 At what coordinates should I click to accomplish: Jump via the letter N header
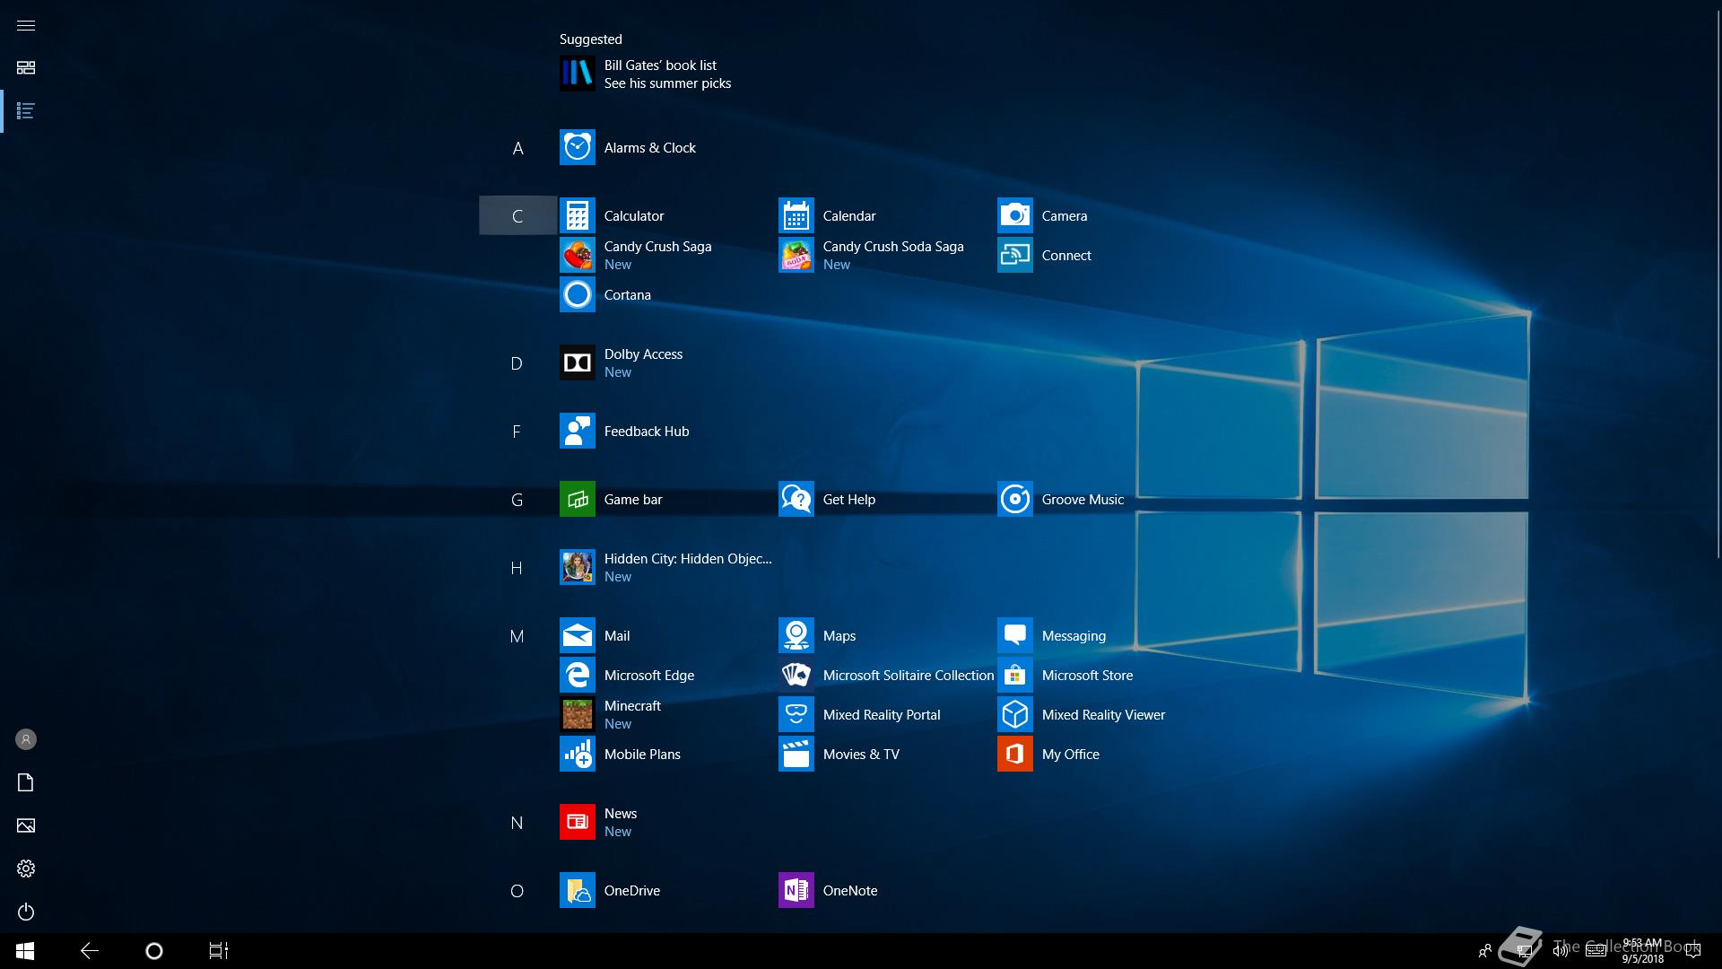[x=517, y=823]
